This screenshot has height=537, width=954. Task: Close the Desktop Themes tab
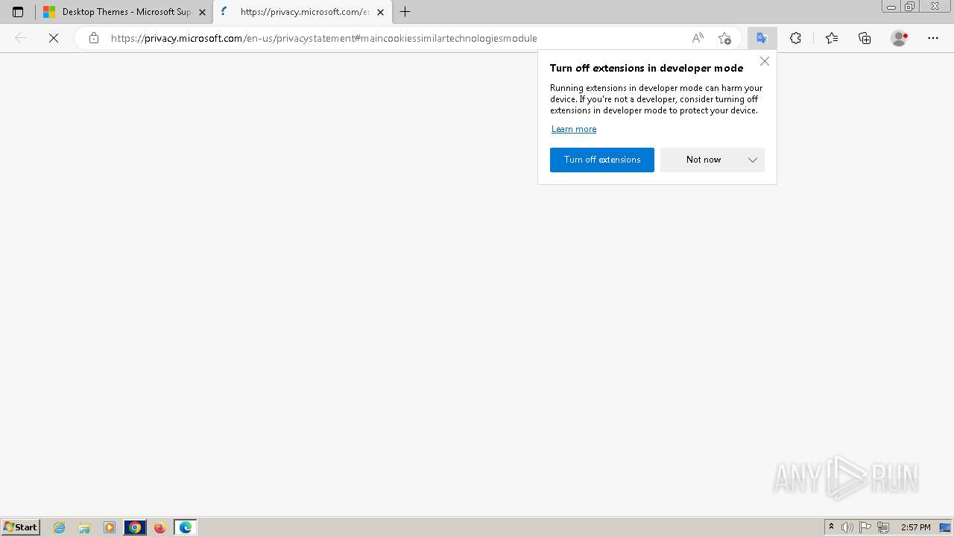[x=202, y=12]
